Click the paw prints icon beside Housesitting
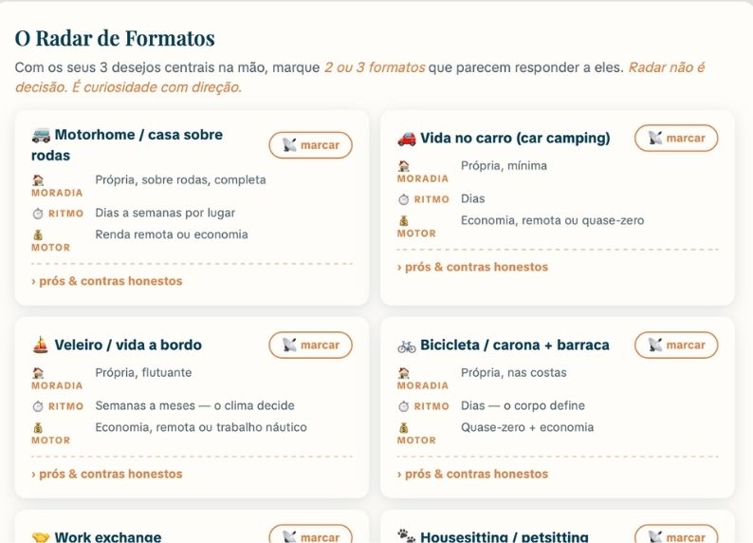Image resolution: width=753 pixels, height=543 pixels. pos(406,535)
